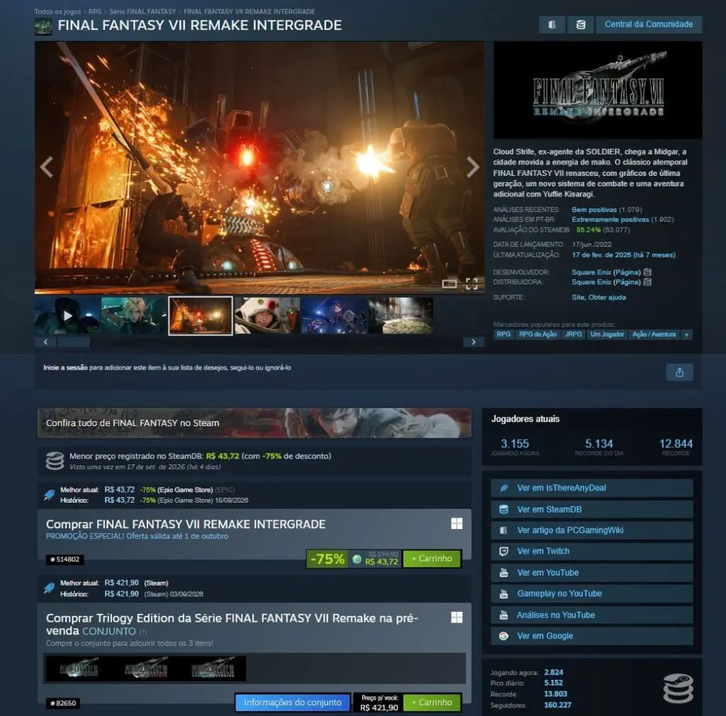The image size is (726, 716).
Task: Select Cloud close-up screenshot thumbnail
Action: 134,315
